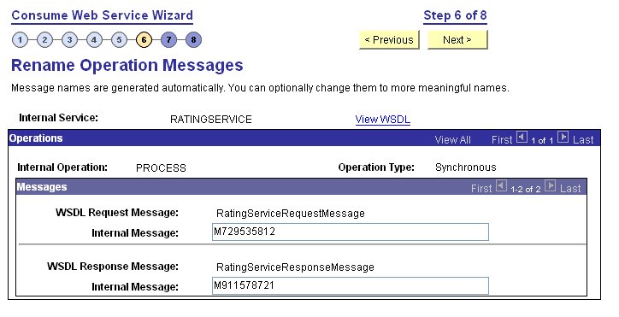The height and width of the screenshot is (317, 619).
Task: Go to wizard step 1 circle
Action: click(x=21, y=40)
